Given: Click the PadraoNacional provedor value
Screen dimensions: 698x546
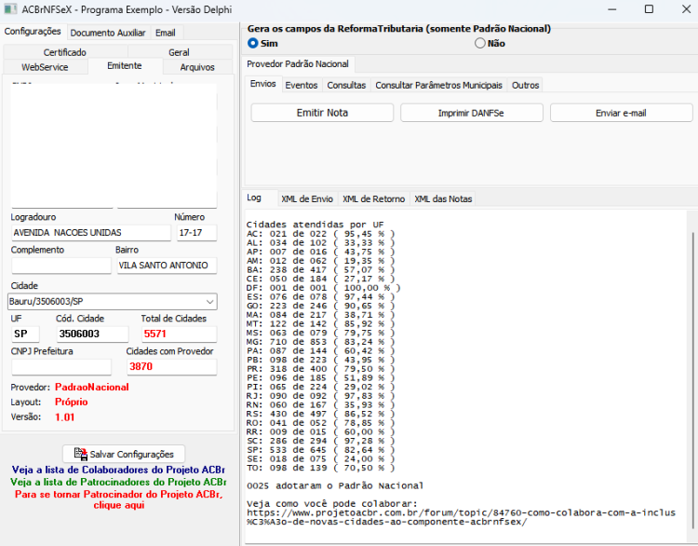Looking at the screenshot, I should pyautogui.click(x=92, y=387).
